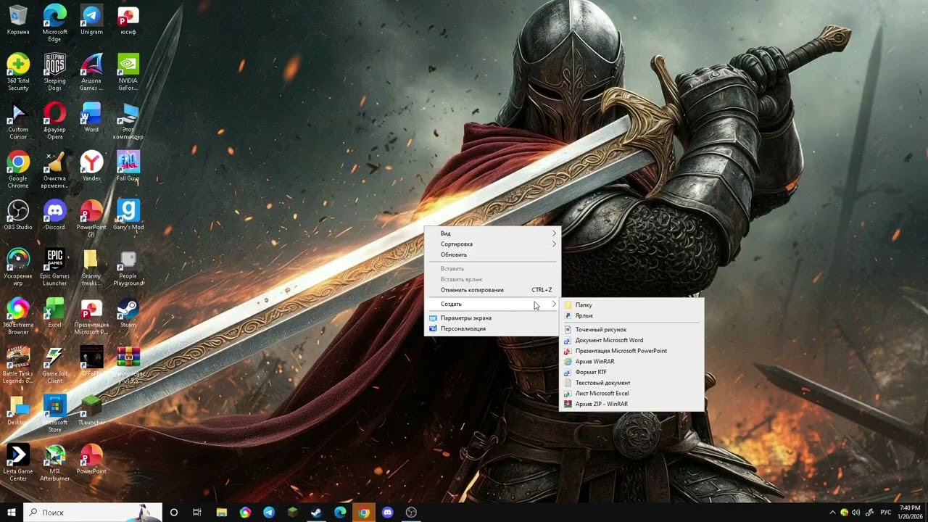928x522 pixels.
Task: Select the Microsoft Store desktop icon
Action: point(54,413)
